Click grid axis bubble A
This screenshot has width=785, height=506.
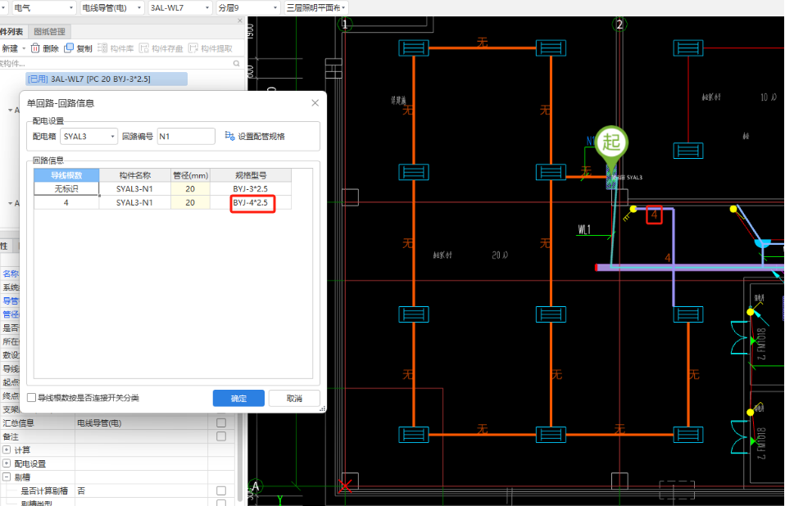256,486
